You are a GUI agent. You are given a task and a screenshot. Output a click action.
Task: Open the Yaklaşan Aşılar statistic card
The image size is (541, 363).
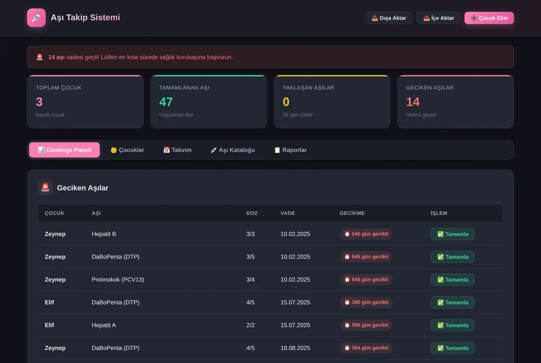332,102
